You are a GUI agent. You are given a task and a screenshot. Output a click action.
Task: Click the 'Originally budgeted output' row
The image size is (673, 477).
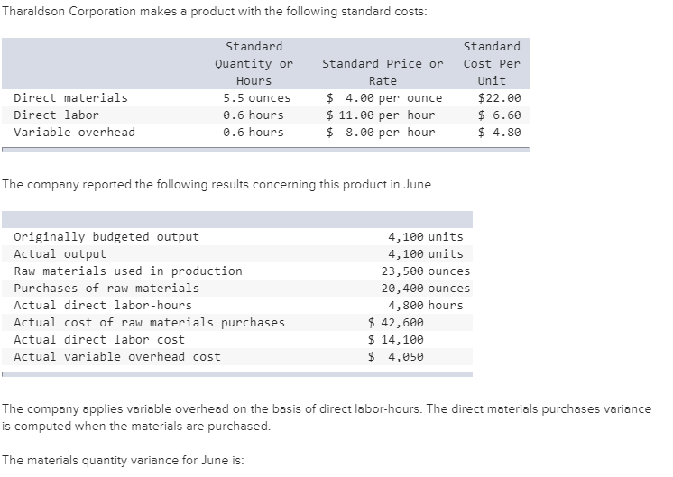click(106, 236)
